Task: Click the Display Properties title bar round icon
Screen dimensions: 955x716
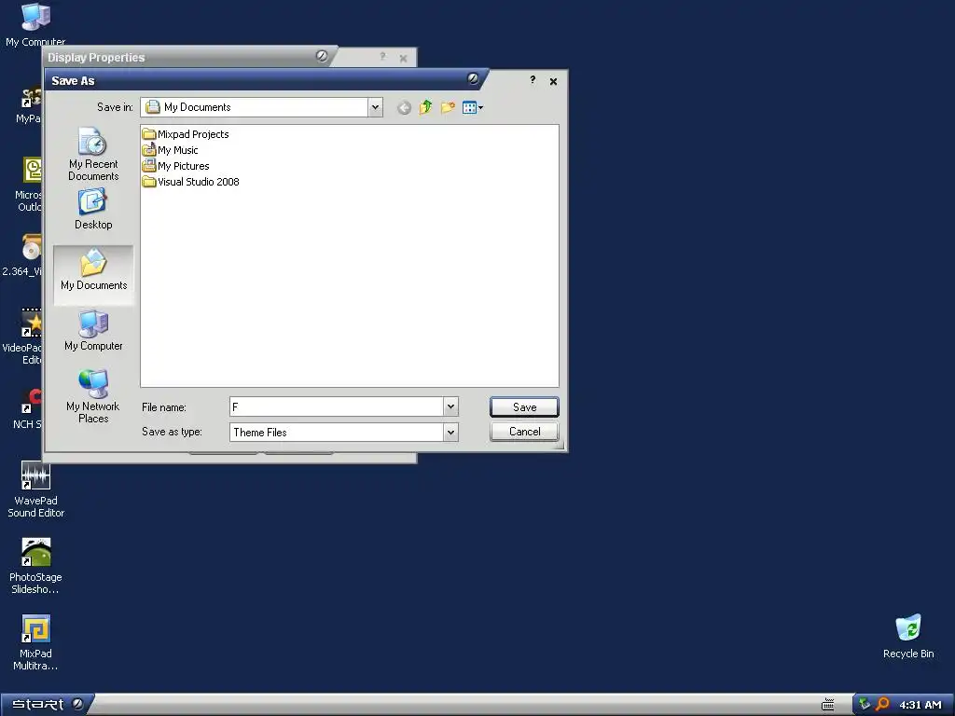Action: coord(322,56)
